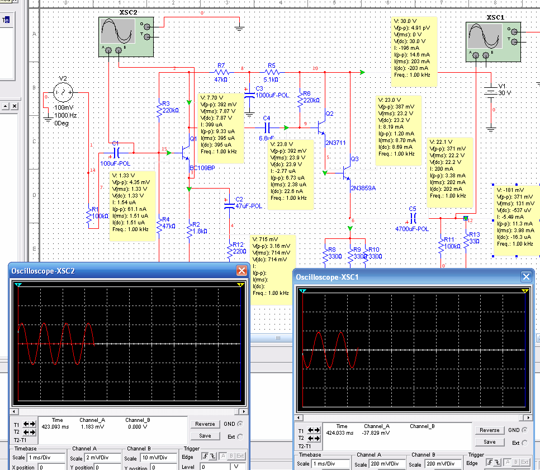Close the Oscilloscope-XSC1 window
Screen dimensions: 540x470
(x=526, y=276)
